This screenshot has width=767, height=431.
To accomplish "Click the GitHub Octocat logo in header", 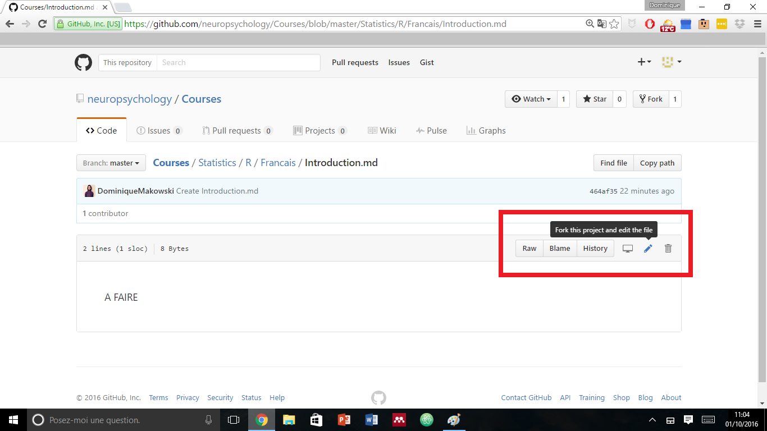I will 83,62.
